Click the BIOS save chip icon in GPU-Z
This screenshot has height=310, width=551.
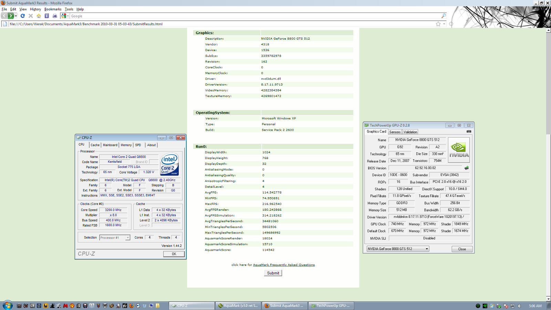tap(467, 168)
